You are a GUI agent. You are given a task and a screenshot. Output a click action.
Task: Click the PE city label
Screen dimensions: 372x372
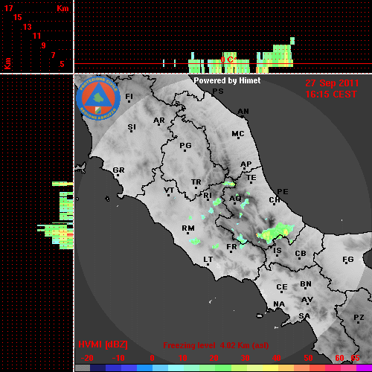pyautogui.click(x=283, y=191)
